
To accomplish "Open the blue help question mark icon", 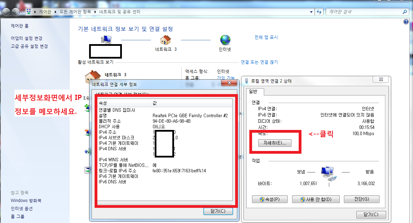I will coord(406,22).
